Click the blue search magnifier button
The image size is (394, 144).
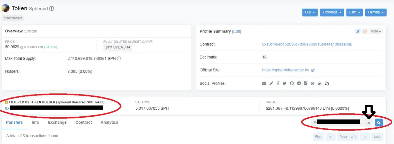pos(379,123)
